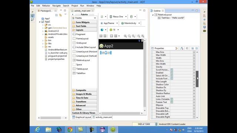Viewport: 237px width, 133px height.
Task: Click Link with Editor icon in Package Explorer
Action: pos(60,15)
